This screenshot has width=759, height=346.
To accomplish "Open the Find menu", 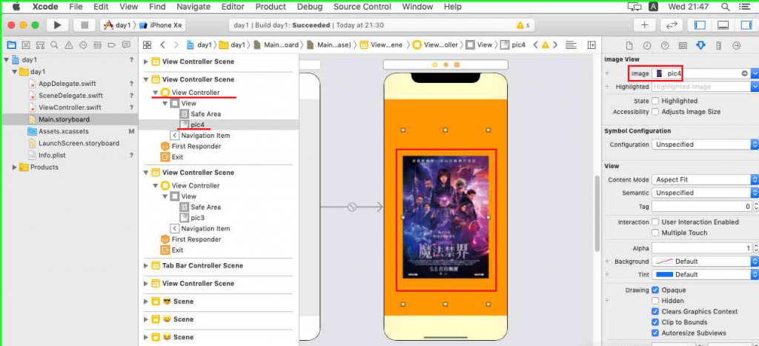I will [x=157, y=7].
